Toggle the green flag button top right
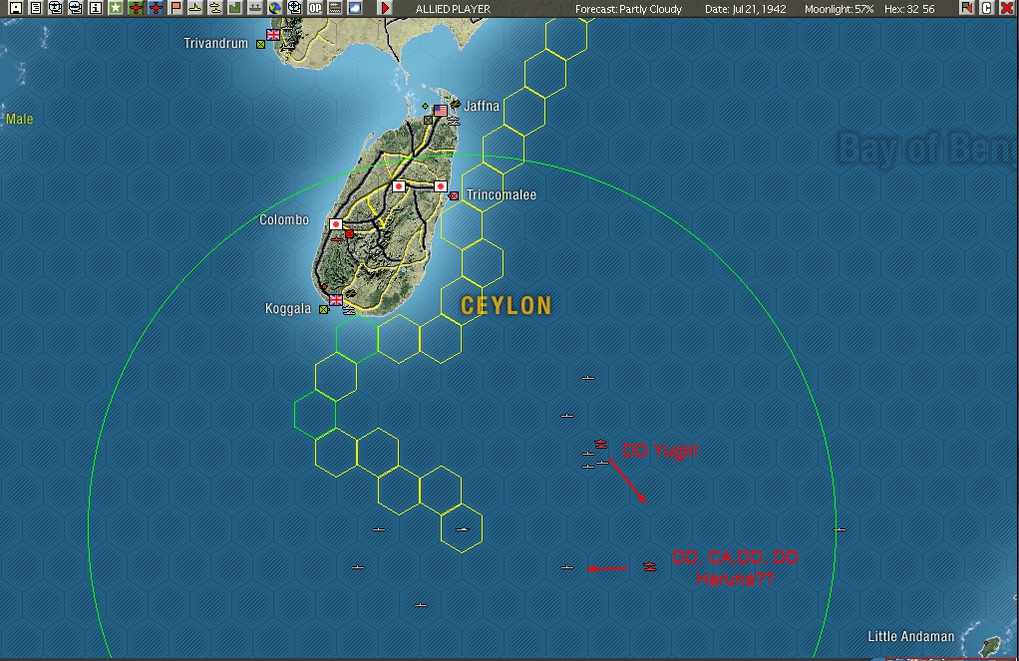The height and width of the screenshot is (661, 1019). coord(967,8)
